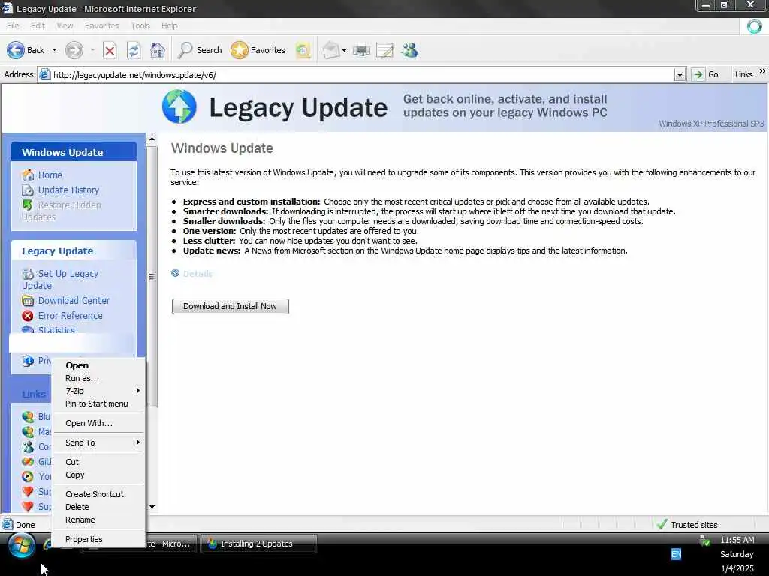
Task: Open the Favorites menu
Action: 101,25
